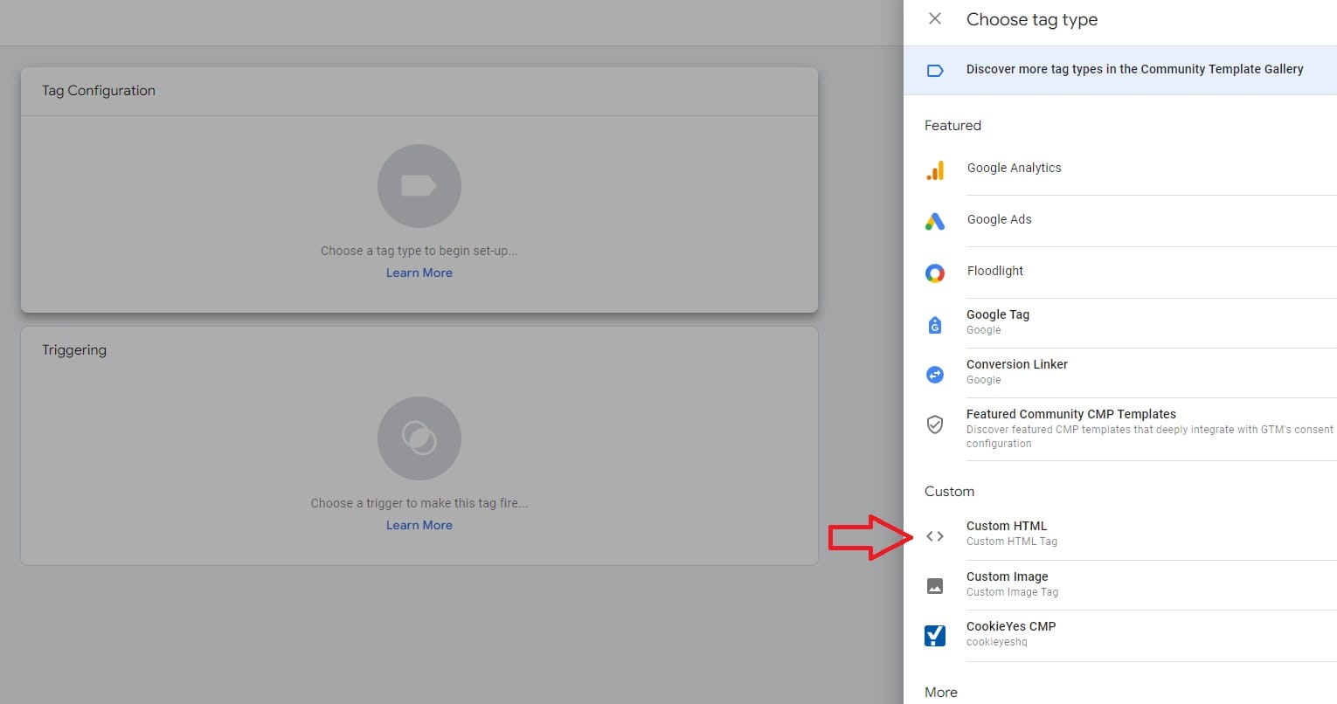Click the Custom Image tag icon
1337x704 pixels.
[x=935, y=585]
